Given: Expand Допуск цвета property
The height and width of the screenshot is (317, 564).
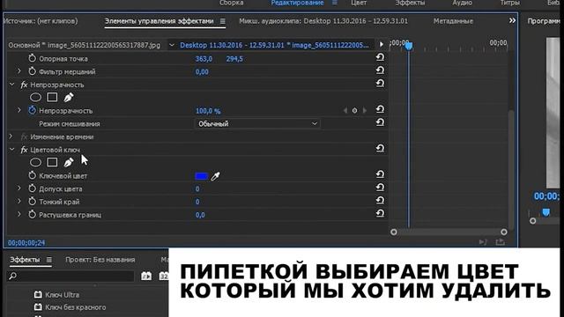Looking at the screenshot, I should click(19, 188).
